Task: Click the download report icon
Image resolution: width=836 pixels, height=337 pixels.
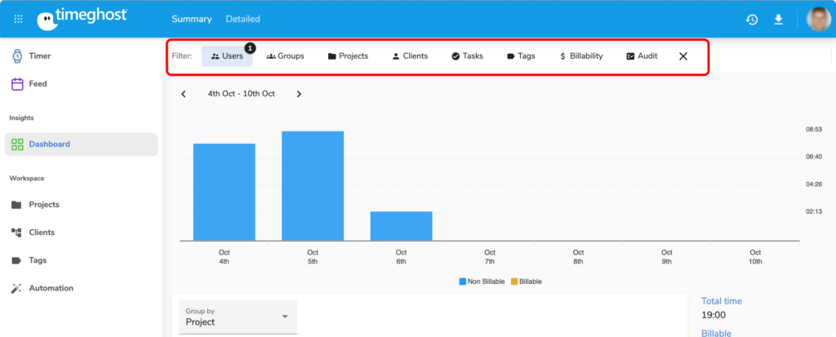Action: [779, 20]
